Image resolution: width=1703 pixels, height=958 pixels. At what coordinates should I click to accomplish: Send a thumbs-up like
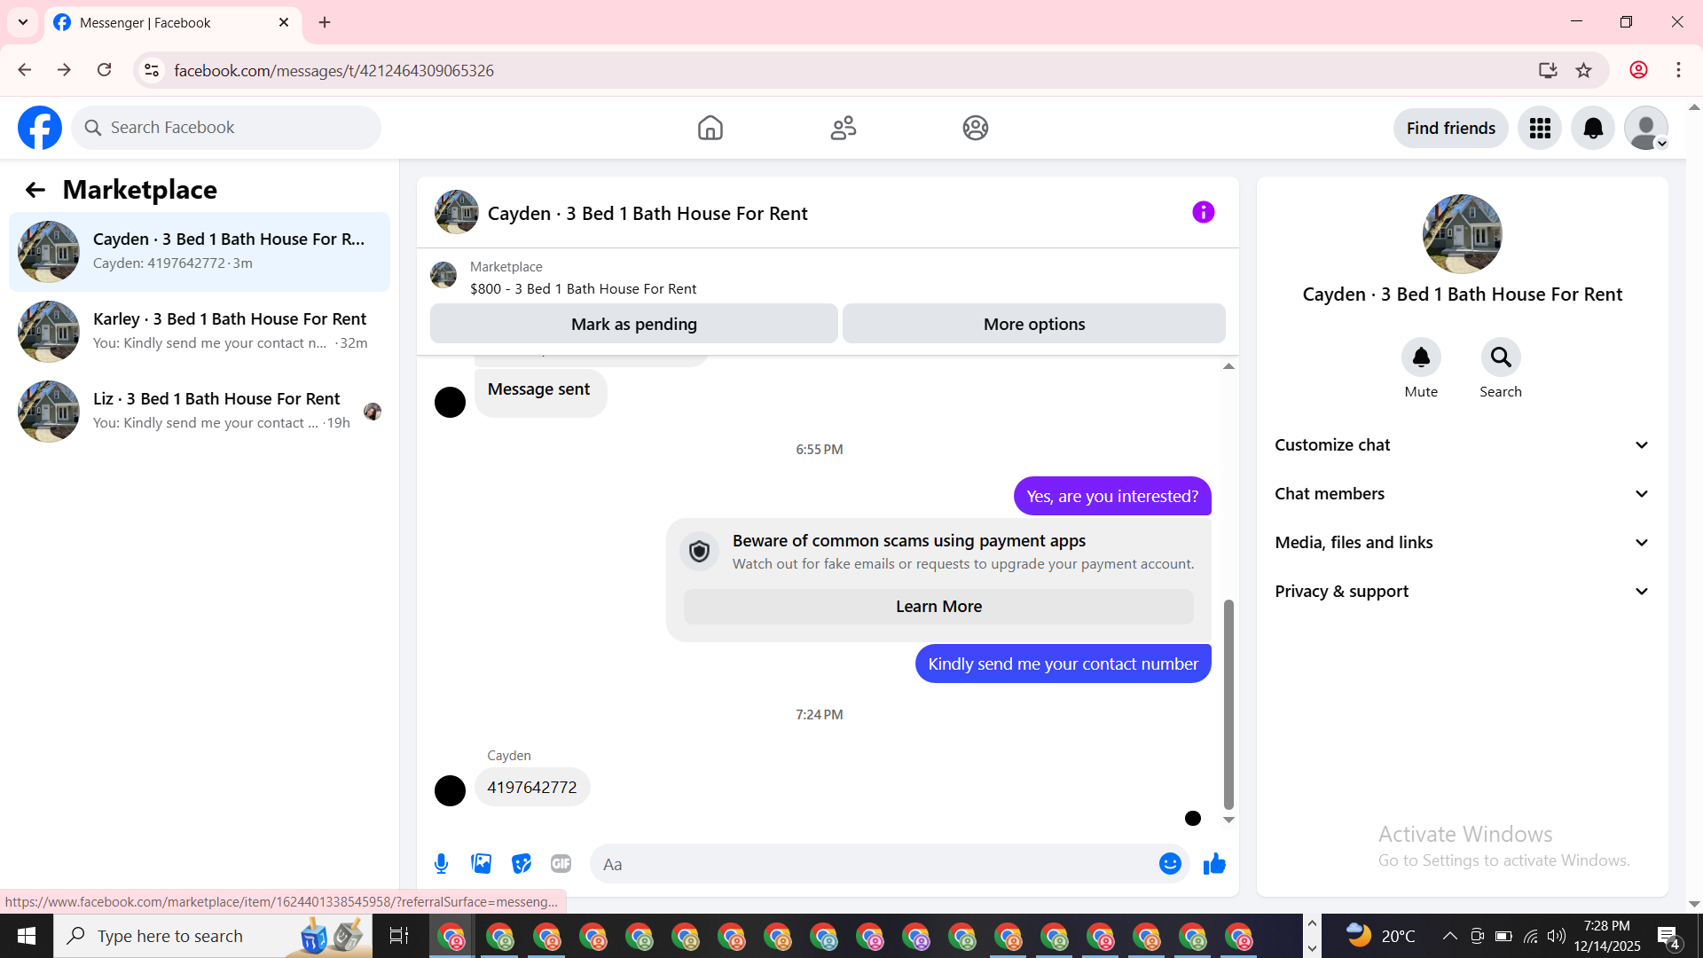click(x=1214, y=864)
